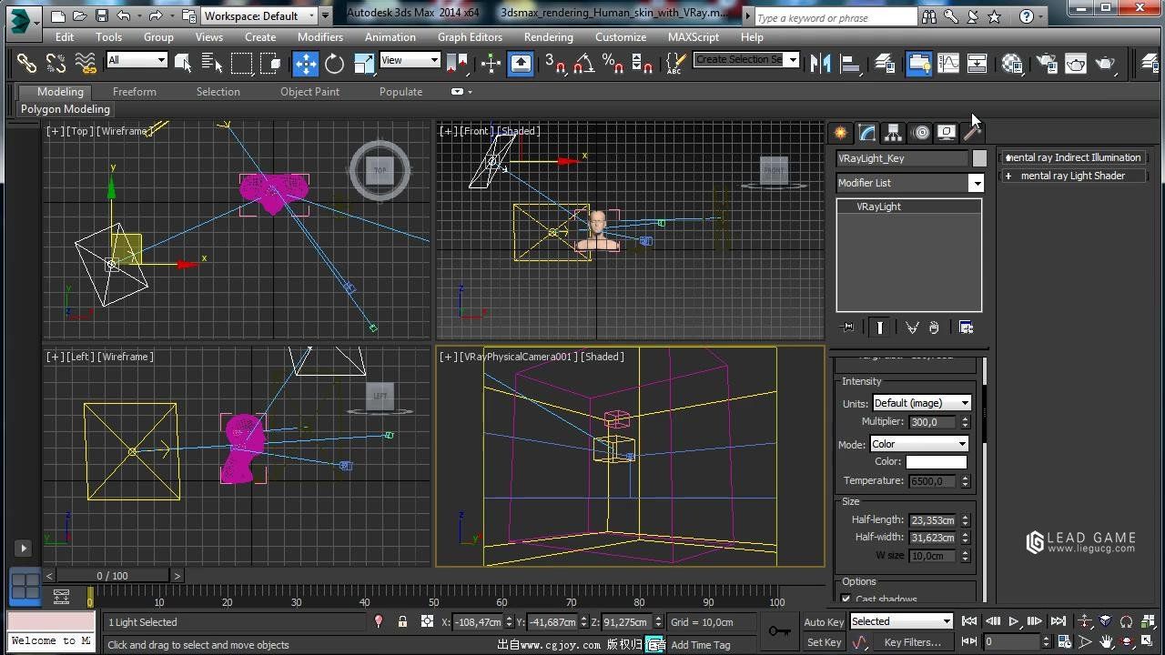The height and width of the screenshot is (655, 1165).
Task: Toggle Percent Snap
Action: pyautogui.click(x=613, y=63)
